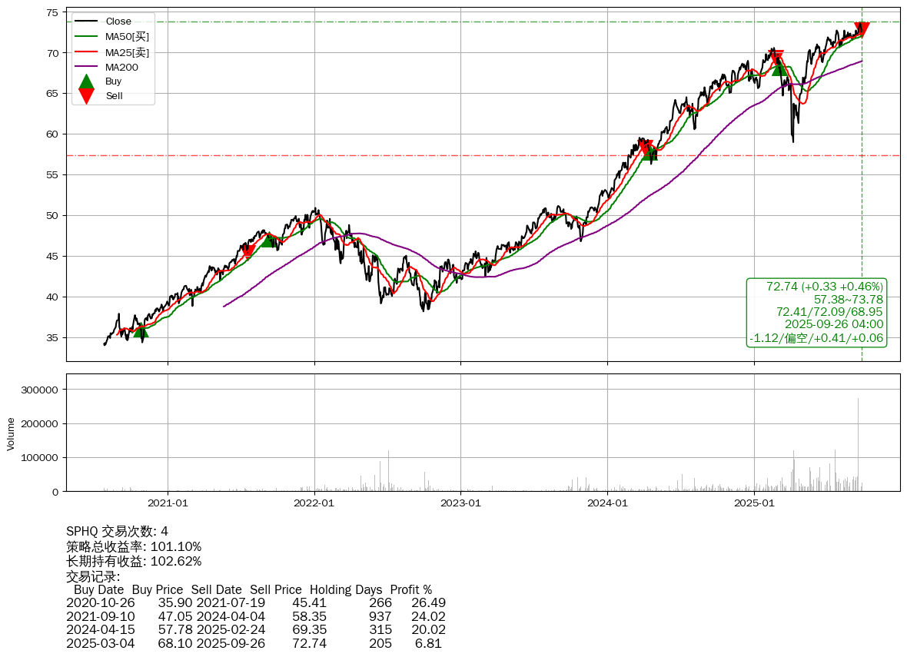Click the 策略总收益率 101.10% text line
This screenshot has width=907, height=657.
coord(134,546)
